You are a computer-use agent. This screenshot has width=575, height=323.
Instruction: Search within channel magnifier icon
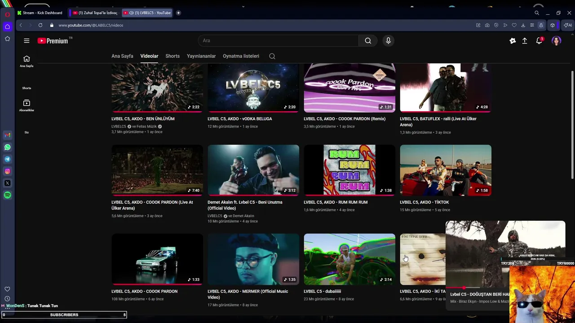click(x=272, y=56)
